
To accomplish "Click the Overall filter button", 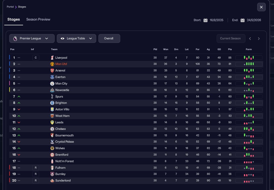I will pyautogui.click(x=109, y=39).
